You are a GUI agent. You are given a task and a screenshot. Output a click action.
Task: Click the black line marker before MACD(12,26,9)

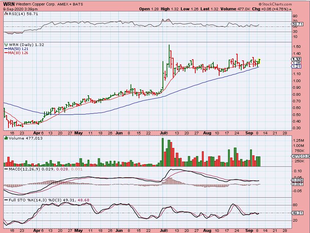[x=6, y=169]
